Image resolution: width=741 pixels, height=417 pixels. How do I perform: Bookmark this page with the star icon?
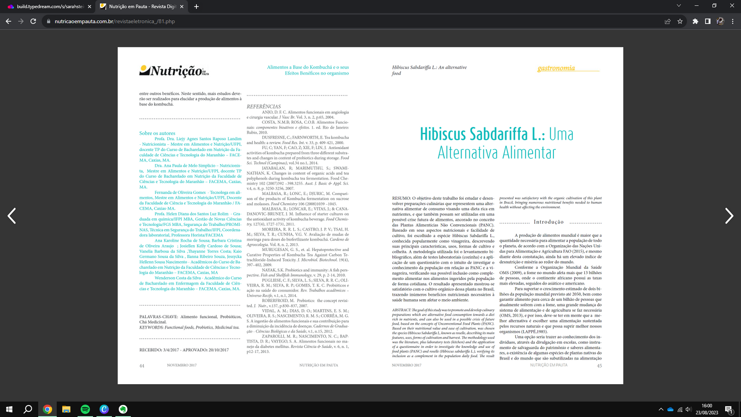680,21
